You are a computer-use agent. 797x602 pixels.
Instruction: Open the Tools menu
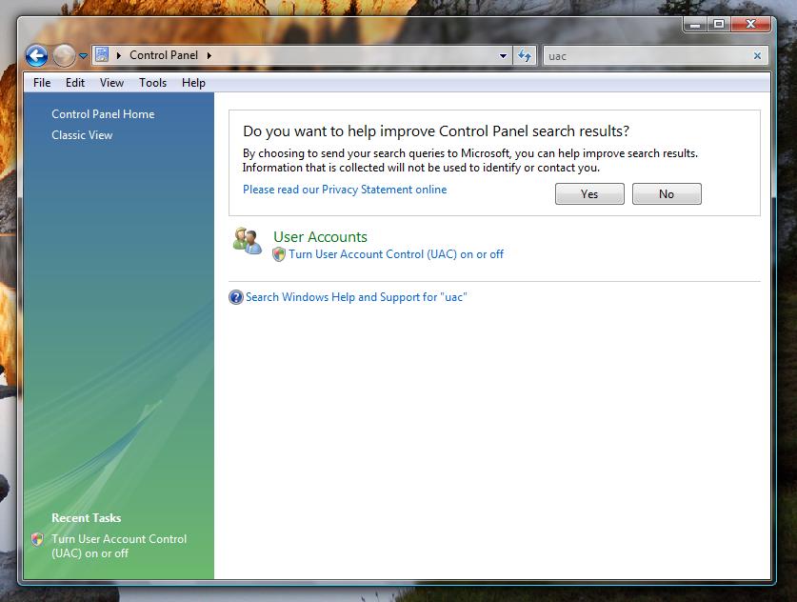coord(153,83)
